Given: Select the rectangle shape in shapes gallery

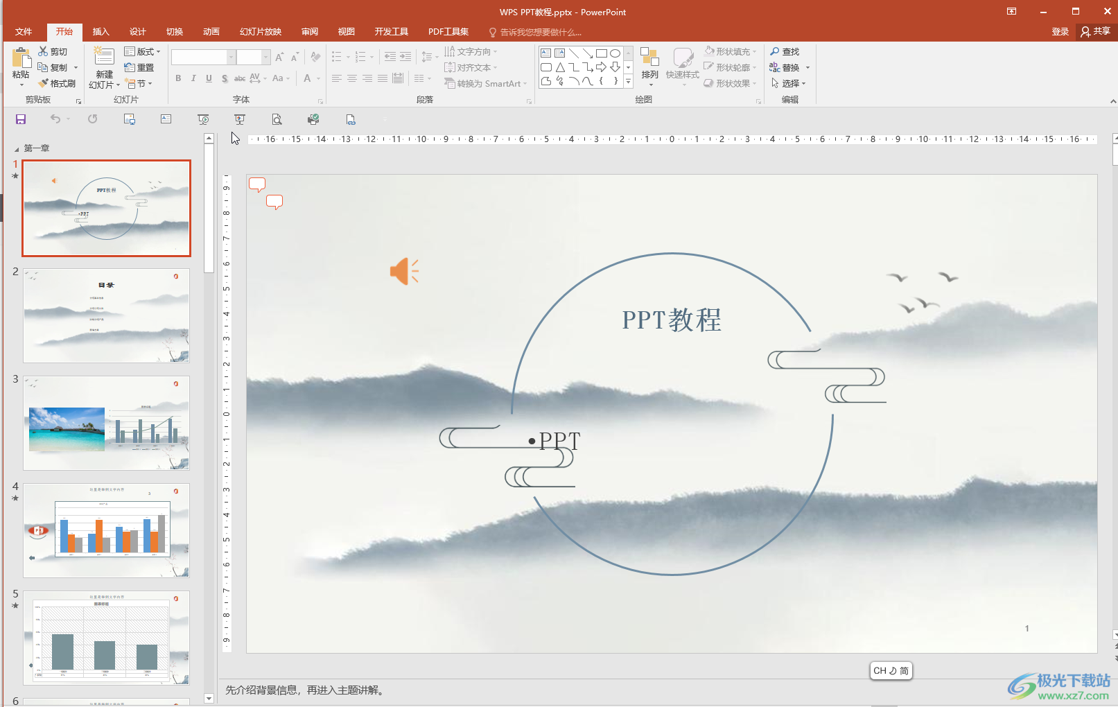Looking at the screenshot, I should click(x=602, y=53).
